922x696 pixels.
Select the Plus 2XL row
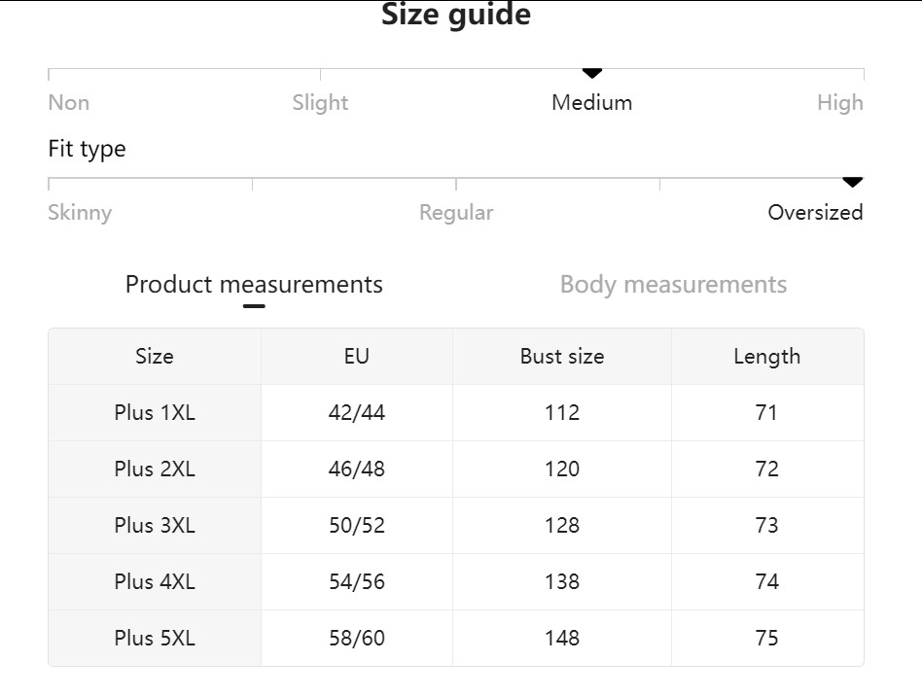click(456, 470)
